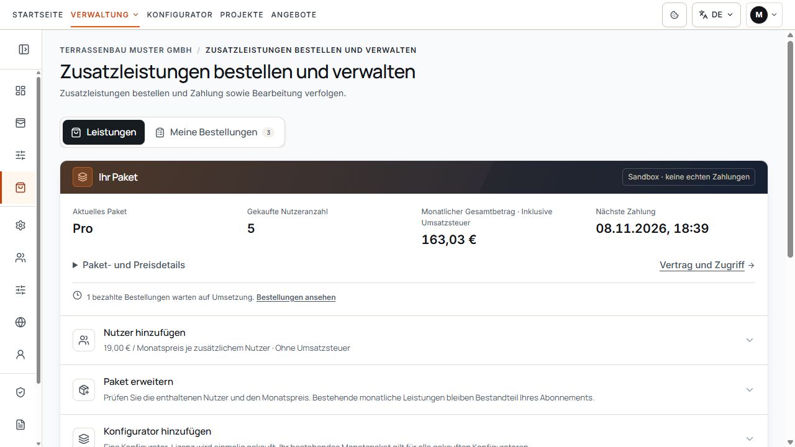The height and width of the screenshot is (447, 795).
Task: Select the Leistungen tab
Action: 104,132
